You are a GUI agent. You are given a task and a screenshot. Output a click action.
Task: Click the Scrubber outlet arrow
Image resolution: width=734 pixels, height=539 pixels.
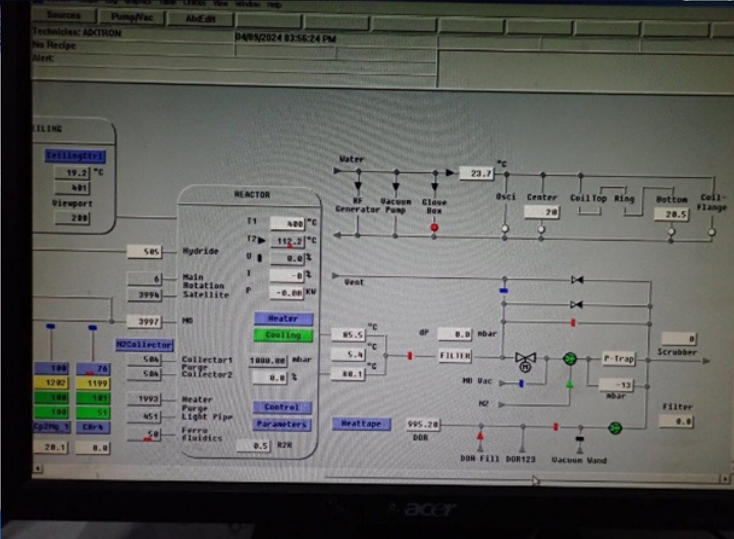706,361
